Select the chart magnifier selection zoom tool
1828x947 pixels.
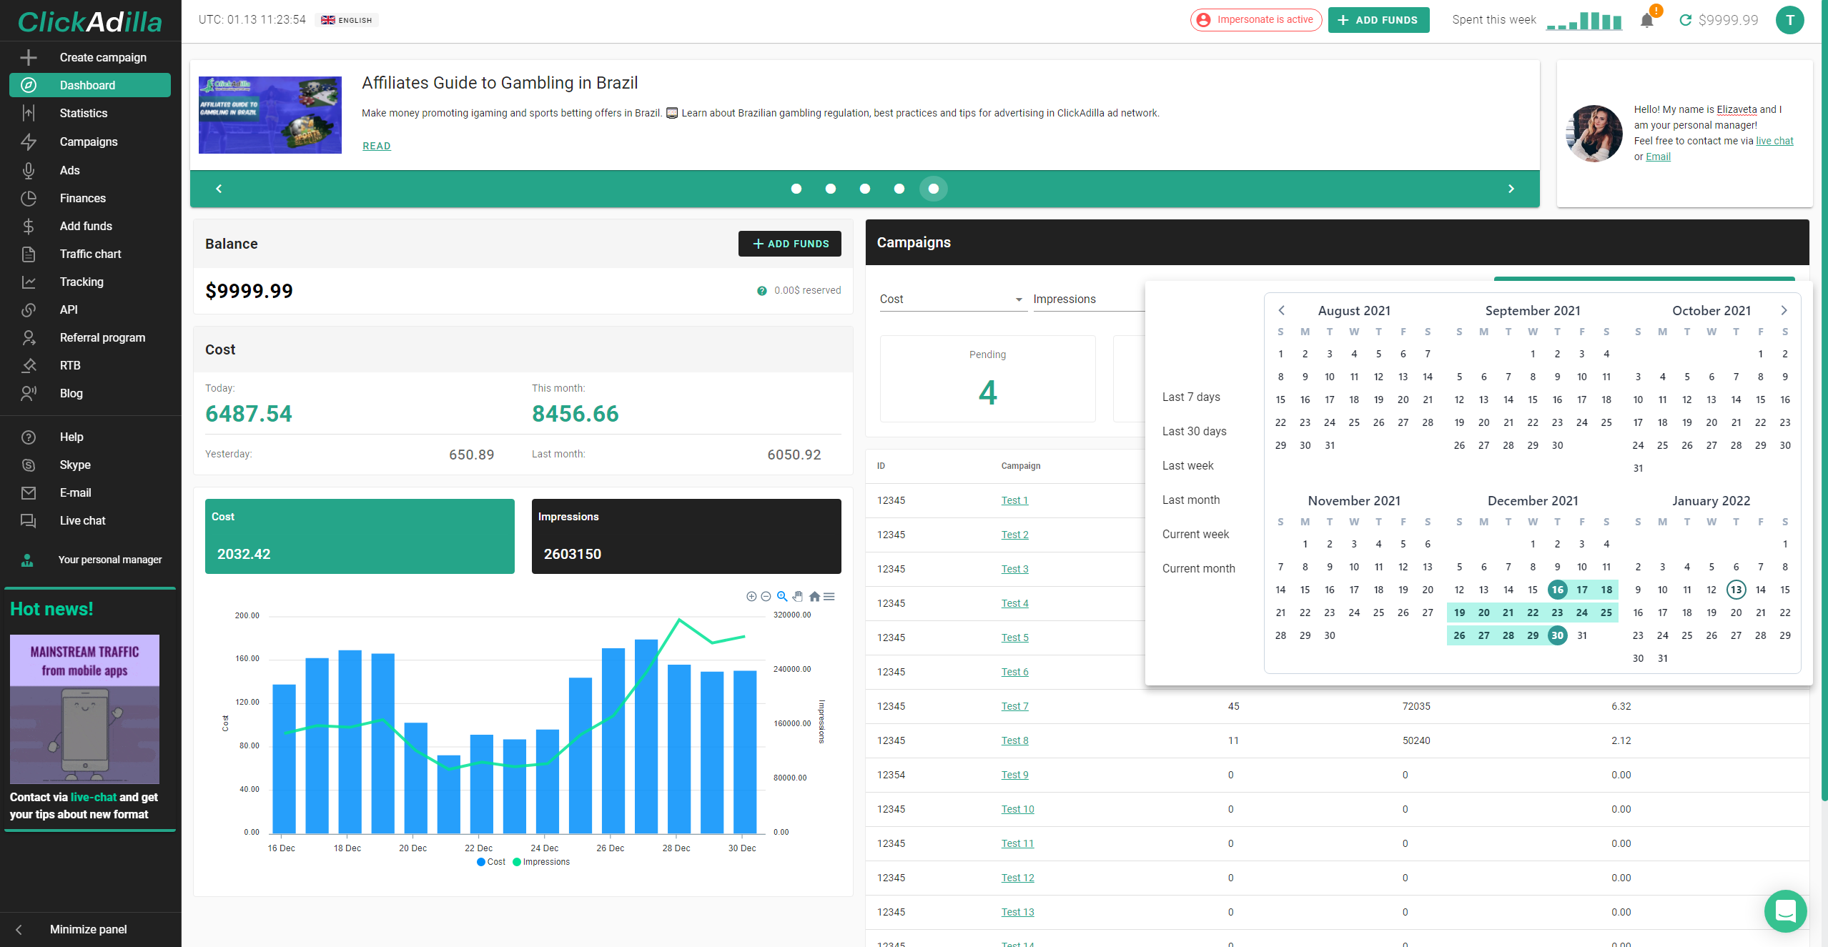pos(782,597)
